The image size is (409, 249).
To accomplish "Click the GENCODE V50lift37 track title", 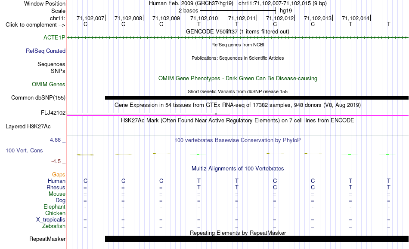I will tap(238, 31).
